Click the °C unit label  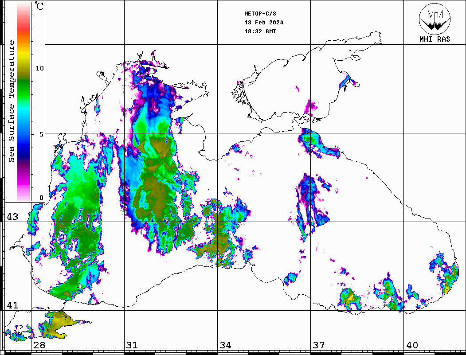tap(39, 6)
